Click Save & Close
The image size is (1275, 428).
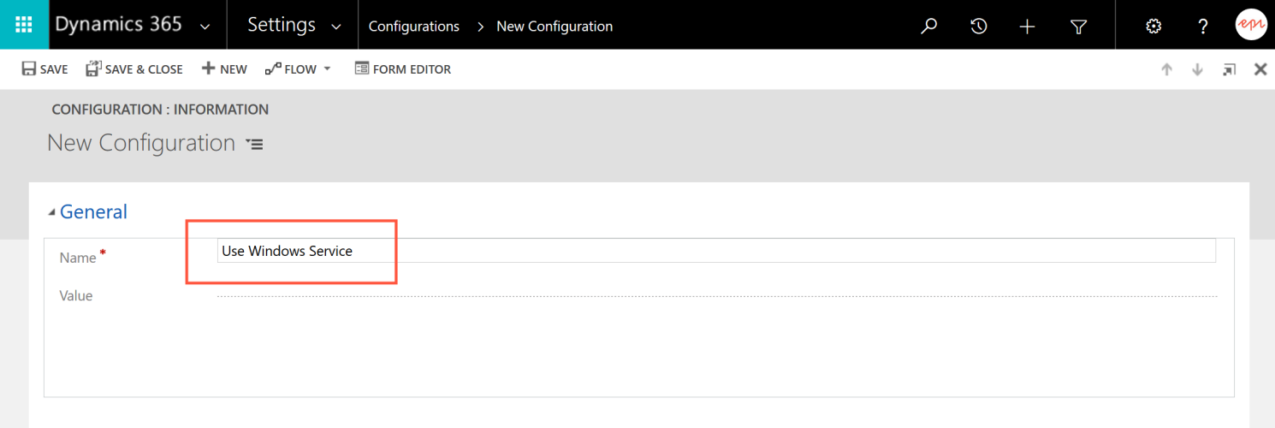point(134,69)
